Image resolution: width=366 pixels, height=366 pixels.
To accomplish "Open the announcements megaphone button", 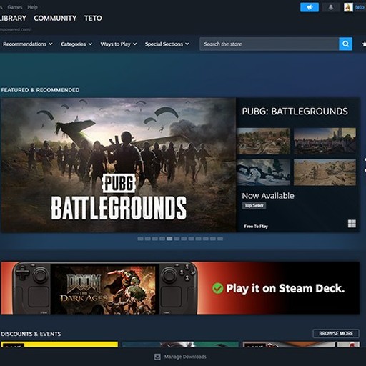I will click(x=310, y=7).
